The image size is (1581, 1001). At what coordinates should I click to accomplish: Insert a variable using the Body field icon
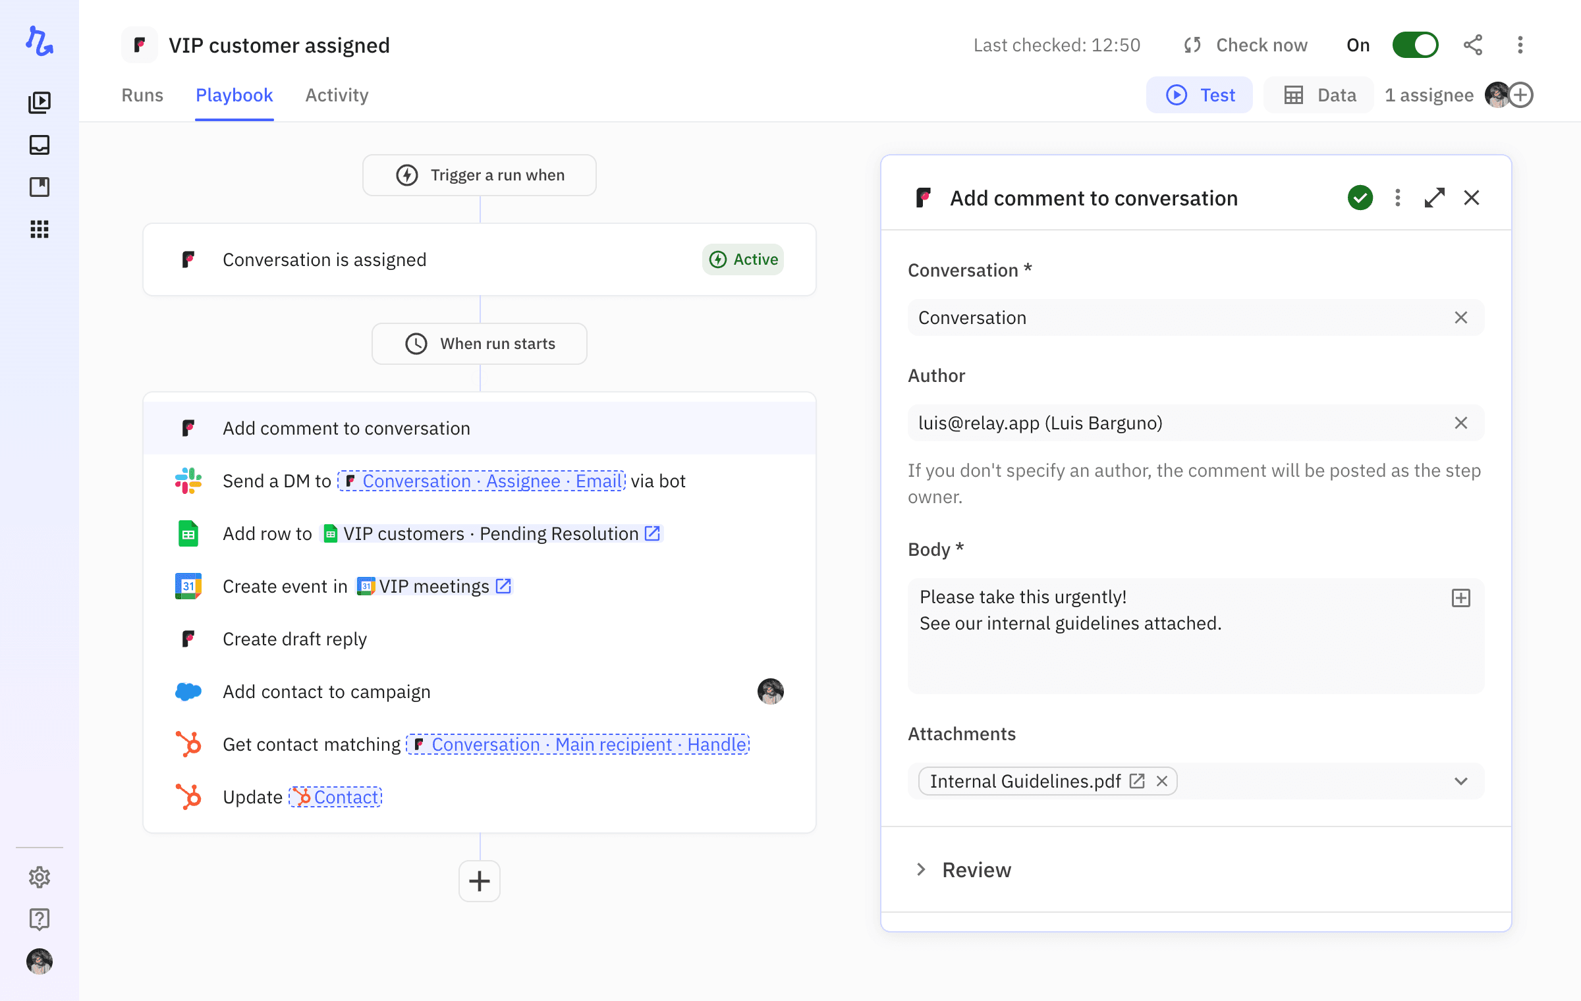pyautogui.click(x=1460, y=598)
